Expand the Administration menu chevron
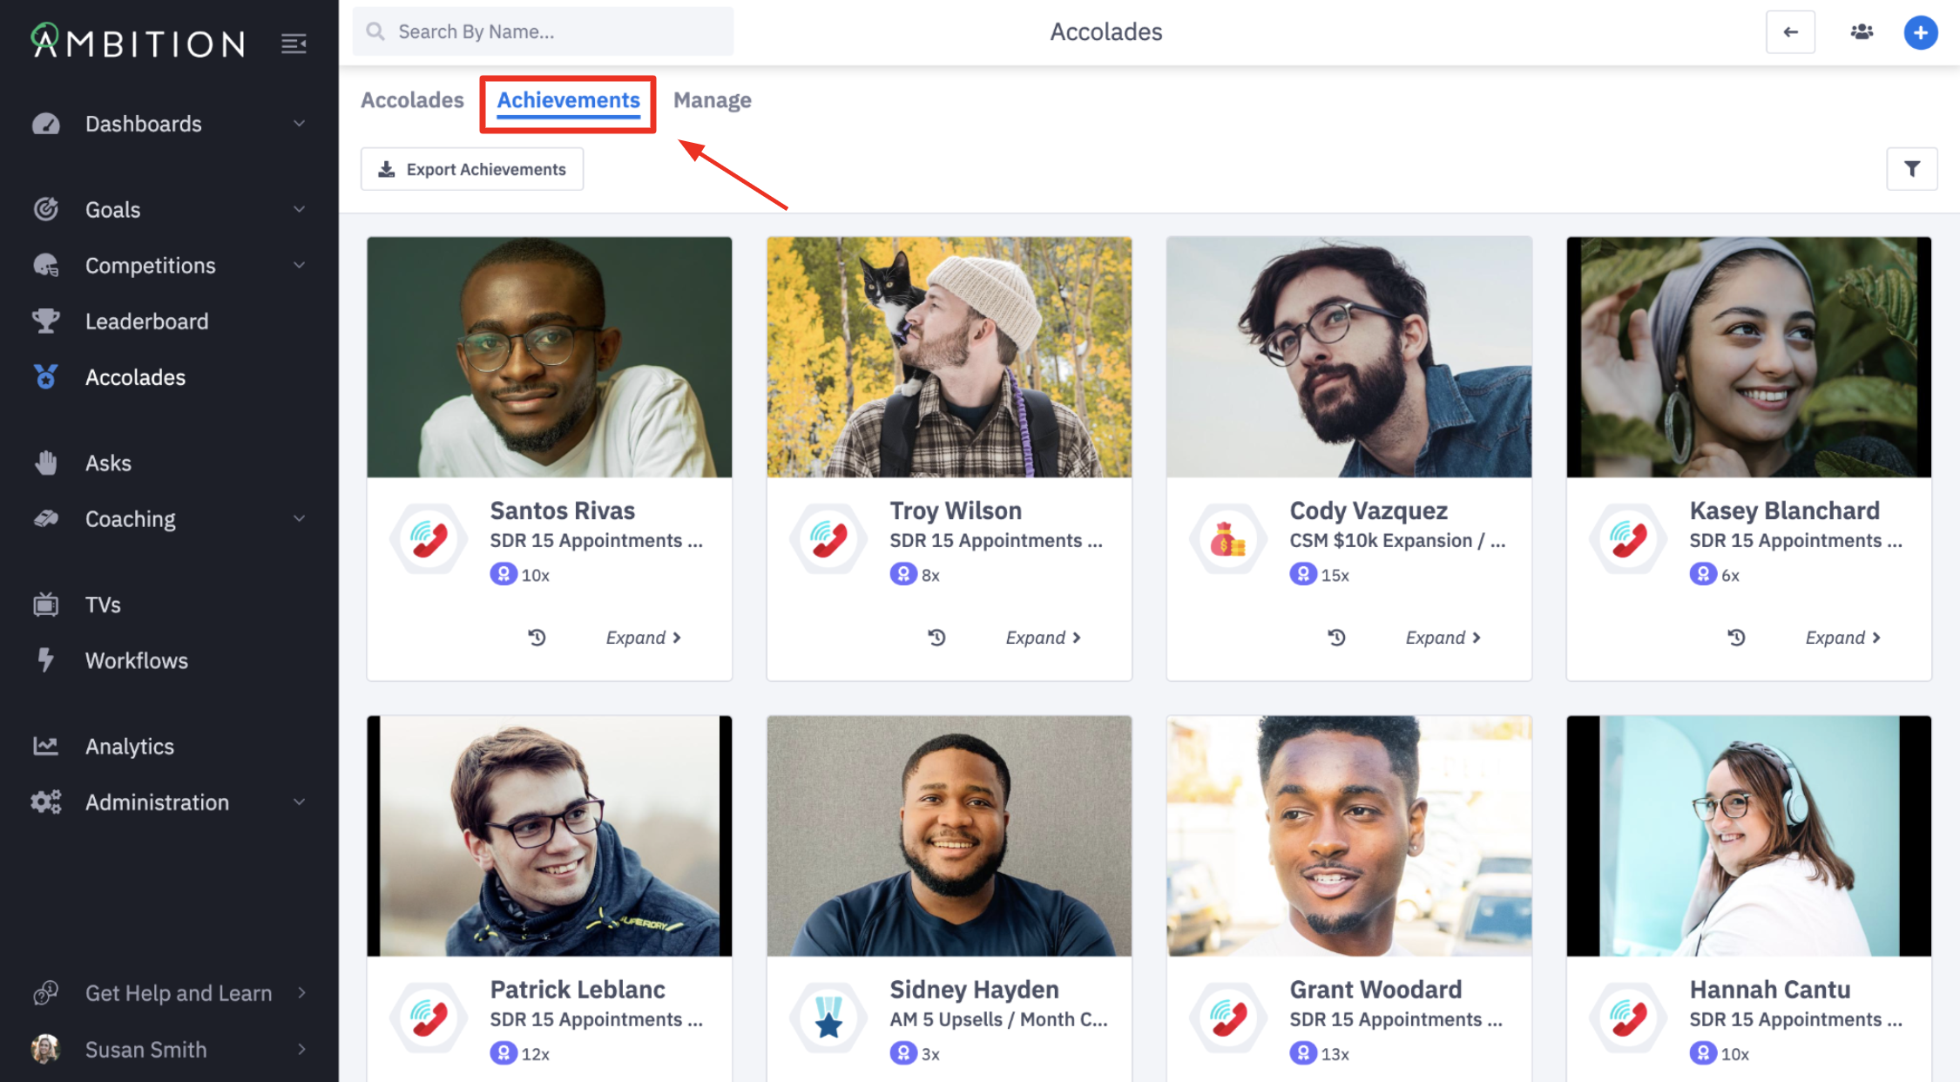The height and width of the screenshot is (1082, 1960). 299,801
